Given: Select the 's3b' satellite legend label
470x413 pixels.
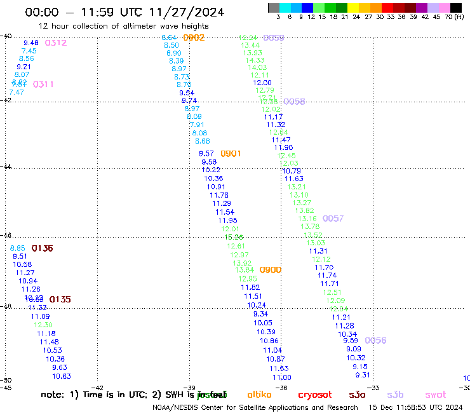Looking at the screenshot, I should [395, 395].
